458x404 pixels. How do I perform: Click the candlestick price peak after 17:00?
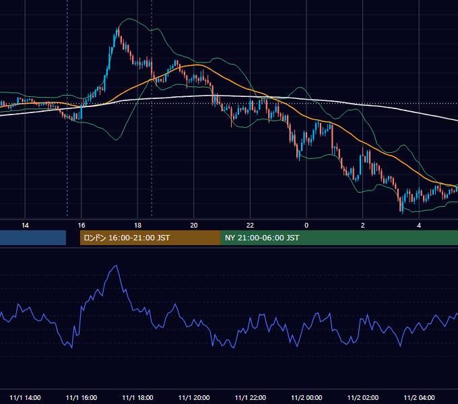[x=119, y=28]
